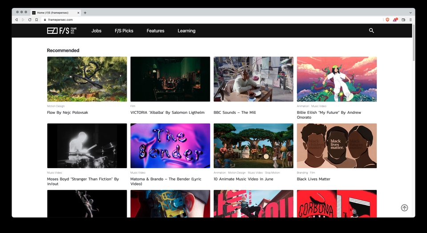Click the dark VICTORIA Xibalba thumbnail
Screen dimensions: 427x233
click(x=170, y=79)
